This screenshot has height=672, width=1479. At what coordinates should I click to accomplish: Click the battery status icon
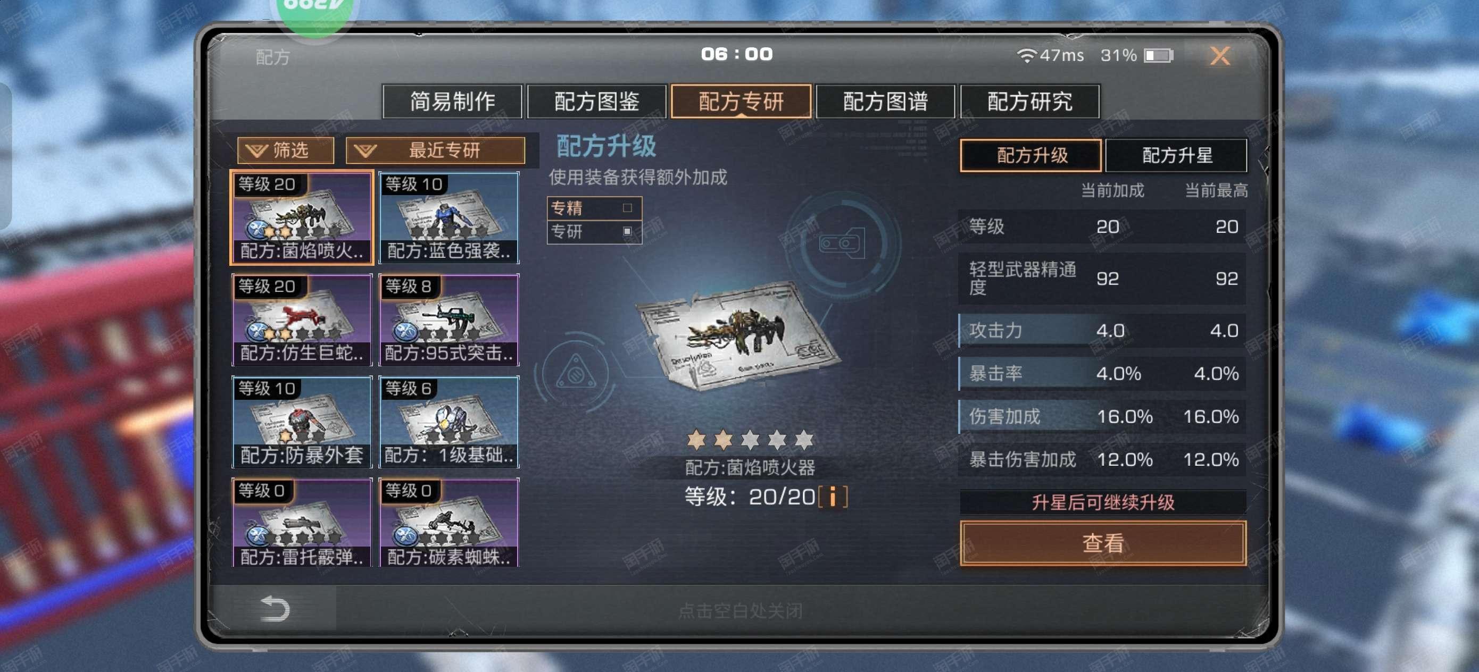point(1159,56)
